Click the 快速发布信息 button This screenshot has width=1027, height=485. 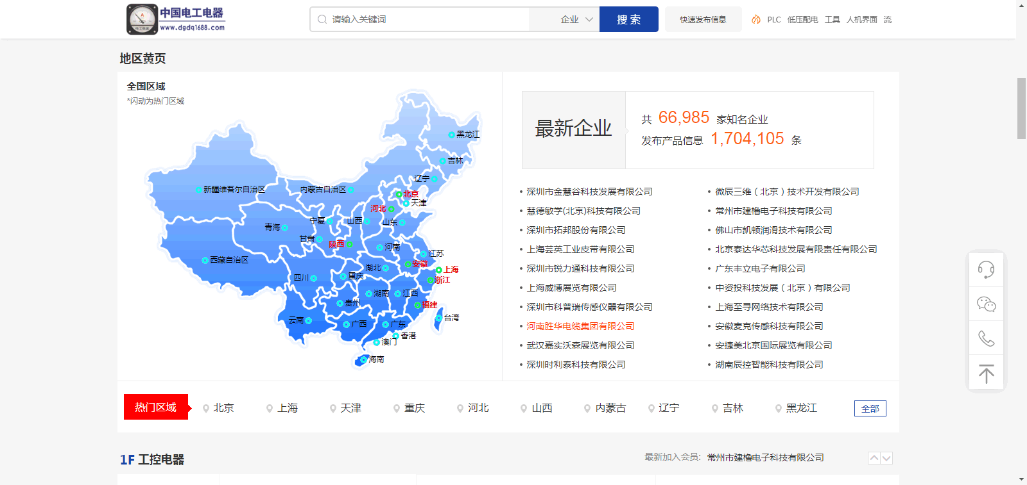(703, 20)
